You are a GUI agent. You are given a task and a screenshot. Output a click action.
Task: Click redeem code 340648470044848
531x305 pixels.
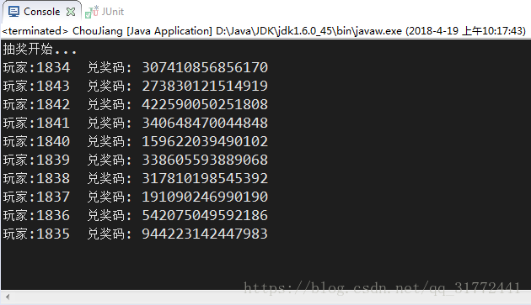[x=205, y=123]
